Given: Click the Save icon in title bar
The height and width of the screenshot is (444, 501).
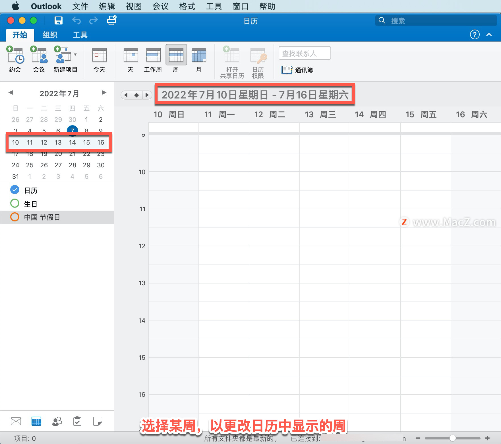Looking at the screenshot, I should tap(59, 20).
